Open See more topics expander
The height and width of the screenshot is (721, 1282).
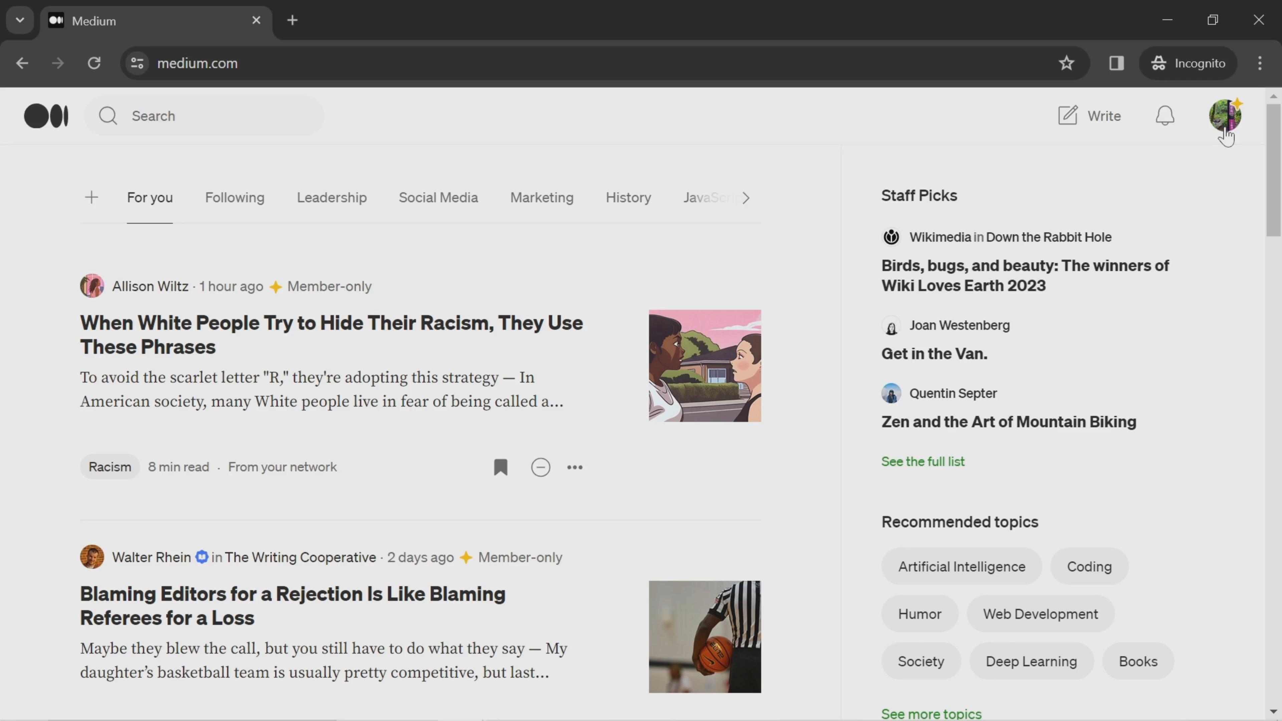point(931,712)
